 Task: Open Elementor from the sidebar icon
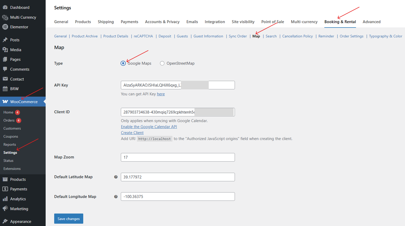click(5, 27)
